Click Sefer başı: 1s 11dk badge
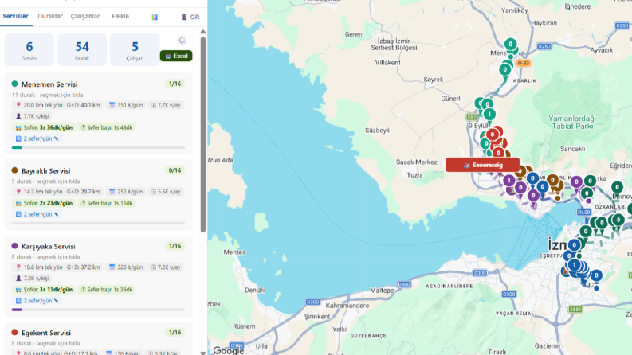632x355 pixels. [x=107, y=203]
